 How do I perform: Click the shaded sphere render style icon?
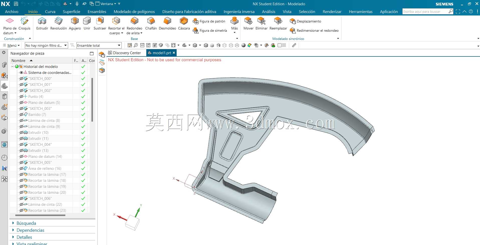coord(243,45)
